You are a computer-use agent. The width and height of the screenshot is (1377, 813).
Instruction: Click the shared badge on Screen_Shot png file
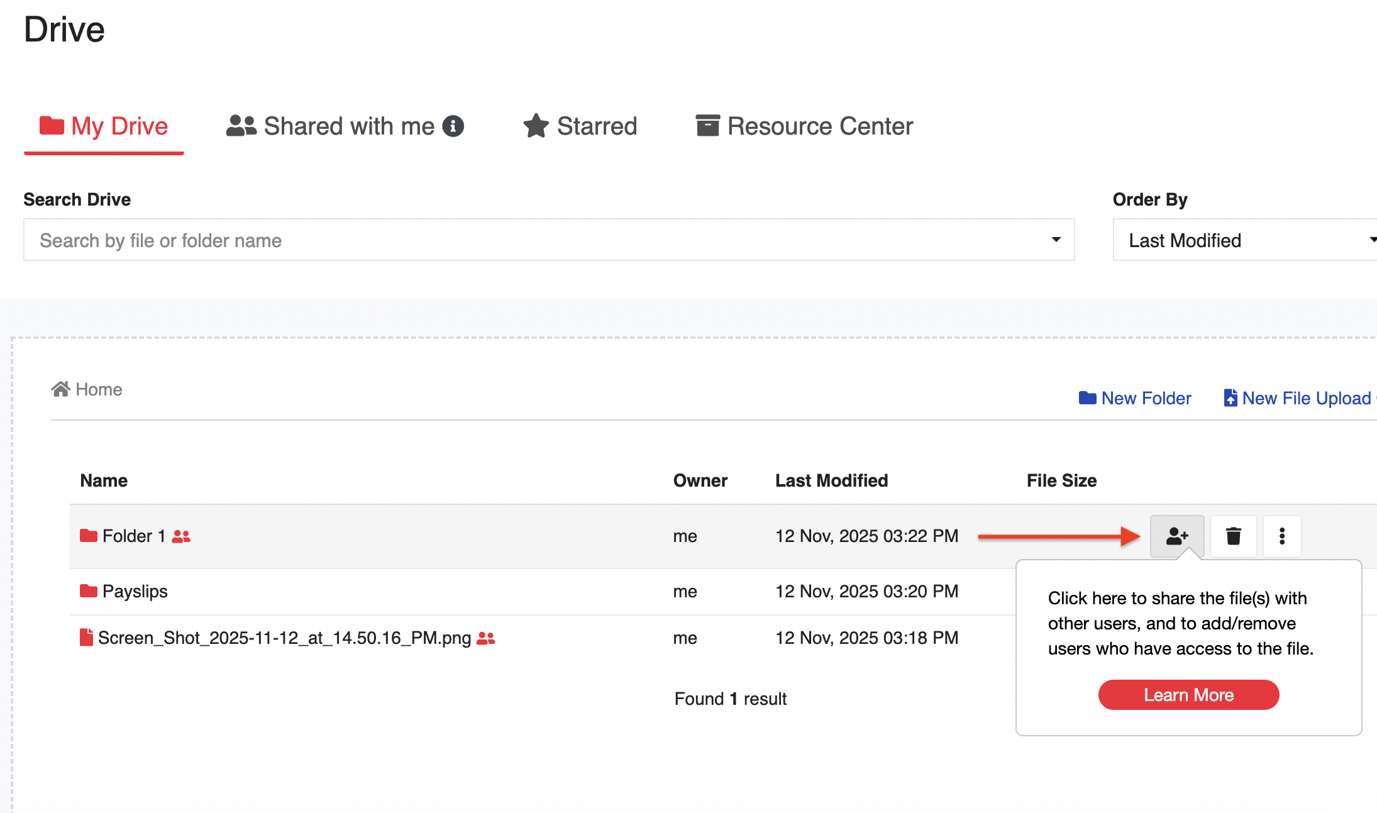(x=486, y=638)
